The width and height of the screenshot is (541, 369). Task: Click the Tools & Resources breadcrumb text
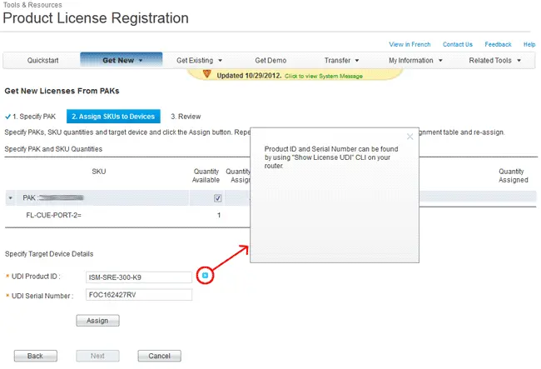pos(32,5)
